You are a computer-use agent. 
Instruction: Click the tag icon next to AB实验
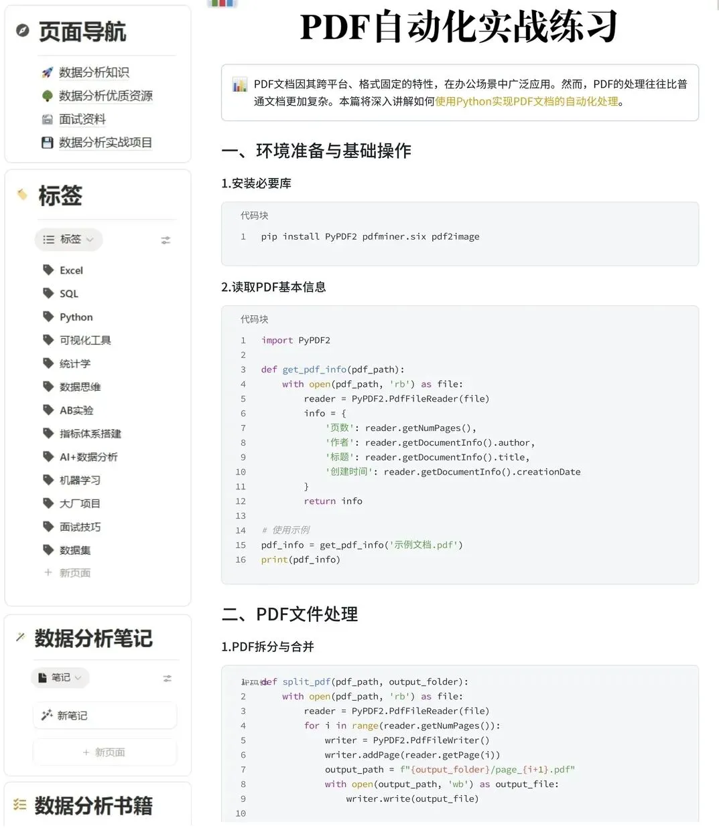(x=48, y=410)
